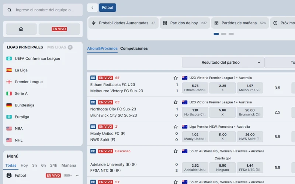Click BB badge on Northcote City match

coord(93,102)
